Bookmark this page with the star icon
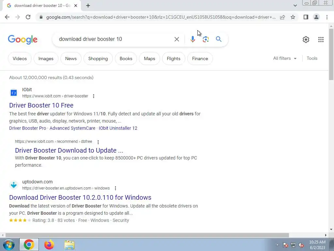 pos(293,17)
